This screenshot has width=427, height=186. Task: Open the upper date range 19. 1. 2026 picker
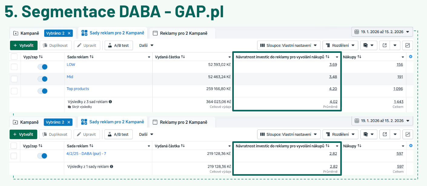pos(382,32)
